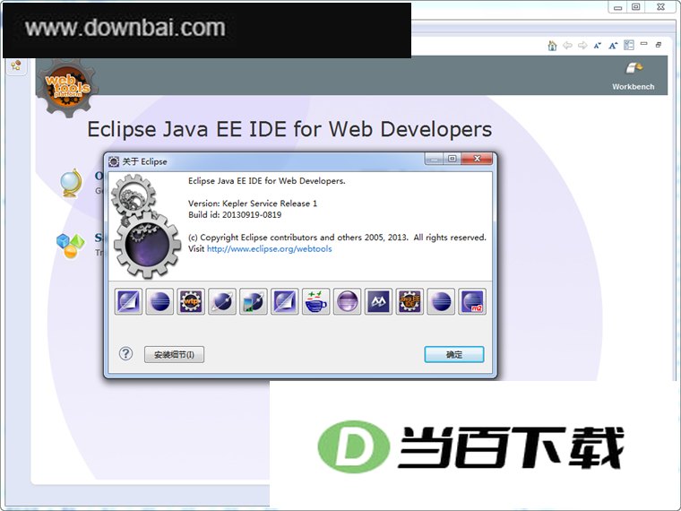Screen dimensions: 681x511
Task: Click the copyright 2005, 2013 line
Action: click(x=337, y=238)
